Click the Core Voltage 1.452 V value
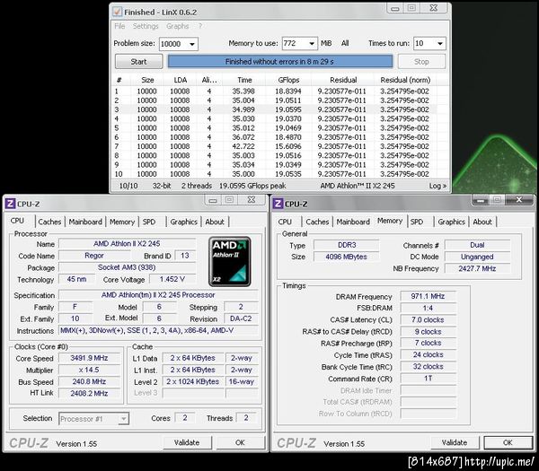Image resolution: width=539 pixels, height=471 pixels. 172,279
